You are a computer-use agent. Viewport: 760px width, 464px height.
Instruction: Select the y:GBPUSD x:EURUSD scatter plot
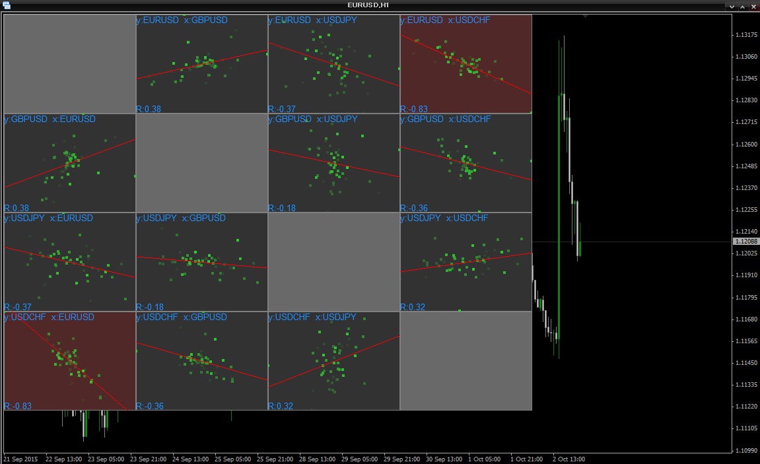tap(69, 163)
